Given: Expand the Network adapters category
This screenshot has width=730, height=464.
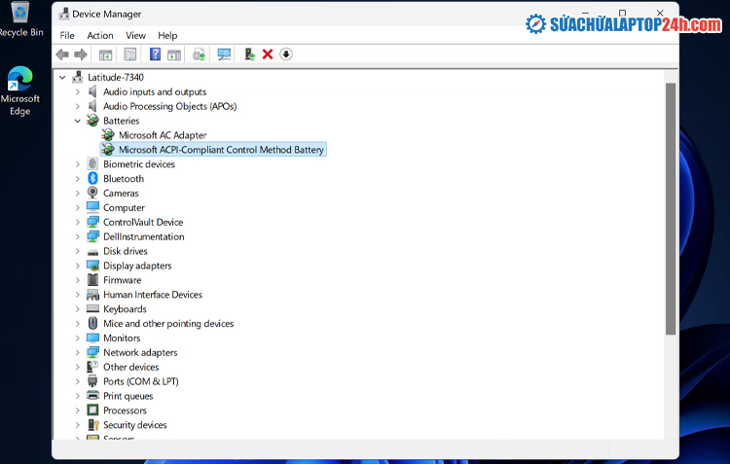Looking at the screenshot, I should coord(77,353).
